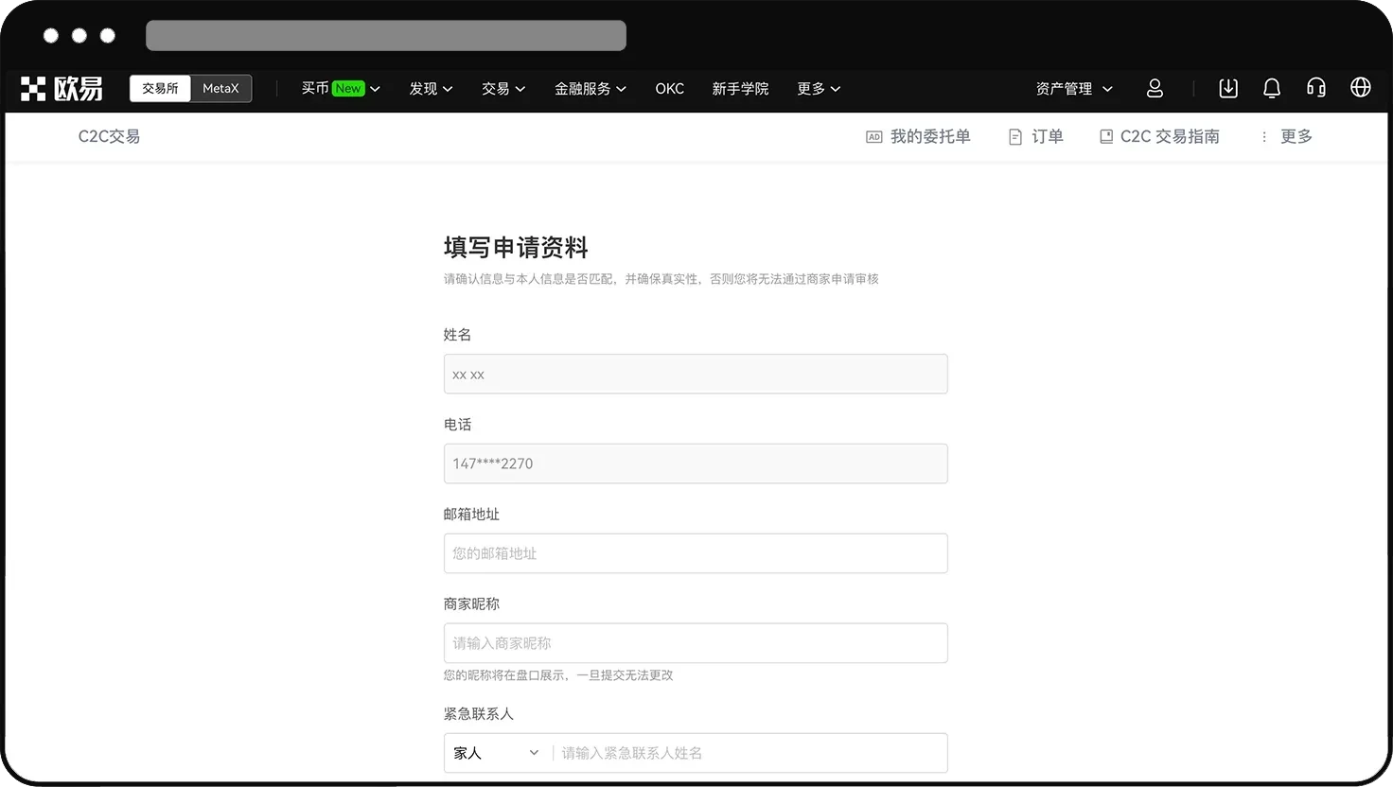
Task: Click the secondary bar 更多 link
Action: tap(1296, 137)
